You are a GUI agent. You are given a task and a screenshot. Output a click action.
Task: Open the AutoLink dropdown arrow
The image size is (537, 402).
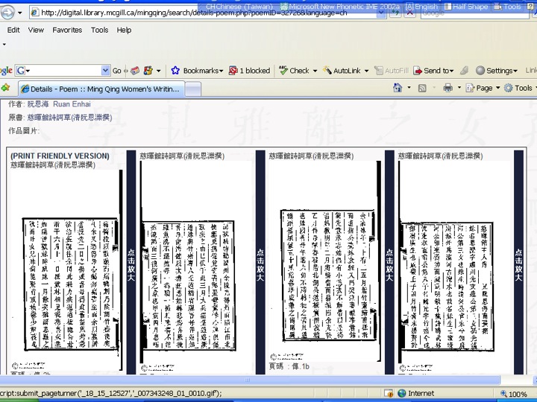[x=366, y=71]
